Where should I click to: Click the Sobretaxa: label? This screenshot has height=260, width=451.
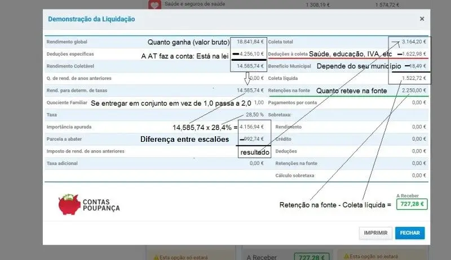(x=280, y=114)
